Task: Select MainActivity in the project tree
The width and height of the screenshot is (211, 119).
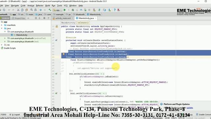Action: click(x=22, y=35)
